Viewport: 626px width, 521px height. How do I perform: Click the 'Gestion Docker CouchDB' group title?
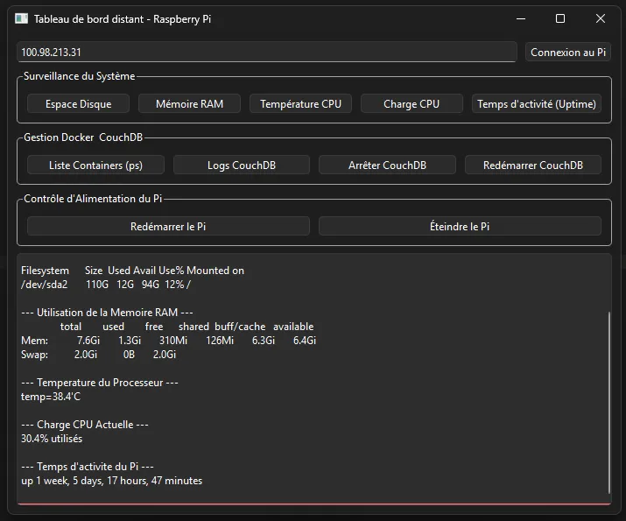[83, 137]
